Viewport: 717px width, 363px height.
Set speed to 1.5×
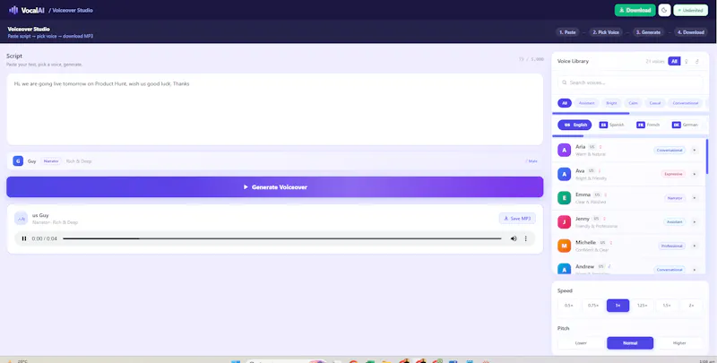(667, 306)
